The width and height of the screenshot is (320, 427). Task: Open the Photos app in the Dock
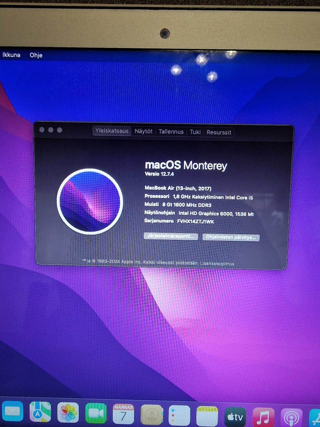tap(68, 412)
